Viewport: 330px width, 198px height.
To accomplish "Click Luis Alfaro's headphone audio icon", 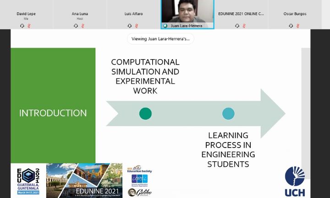I will pos(130,26).
